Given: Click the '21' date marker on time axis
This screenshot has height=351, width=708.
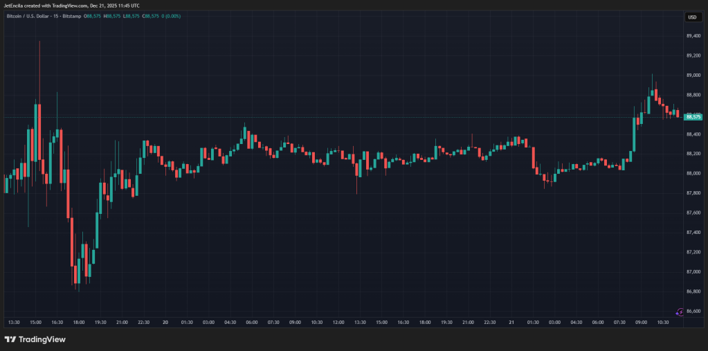Looking at the screenshot, I should [x=511, y=323].
